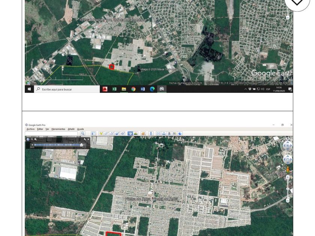Click the magnifier search button
The width and height of the screenshot is (315, 236).
point(83,133)
